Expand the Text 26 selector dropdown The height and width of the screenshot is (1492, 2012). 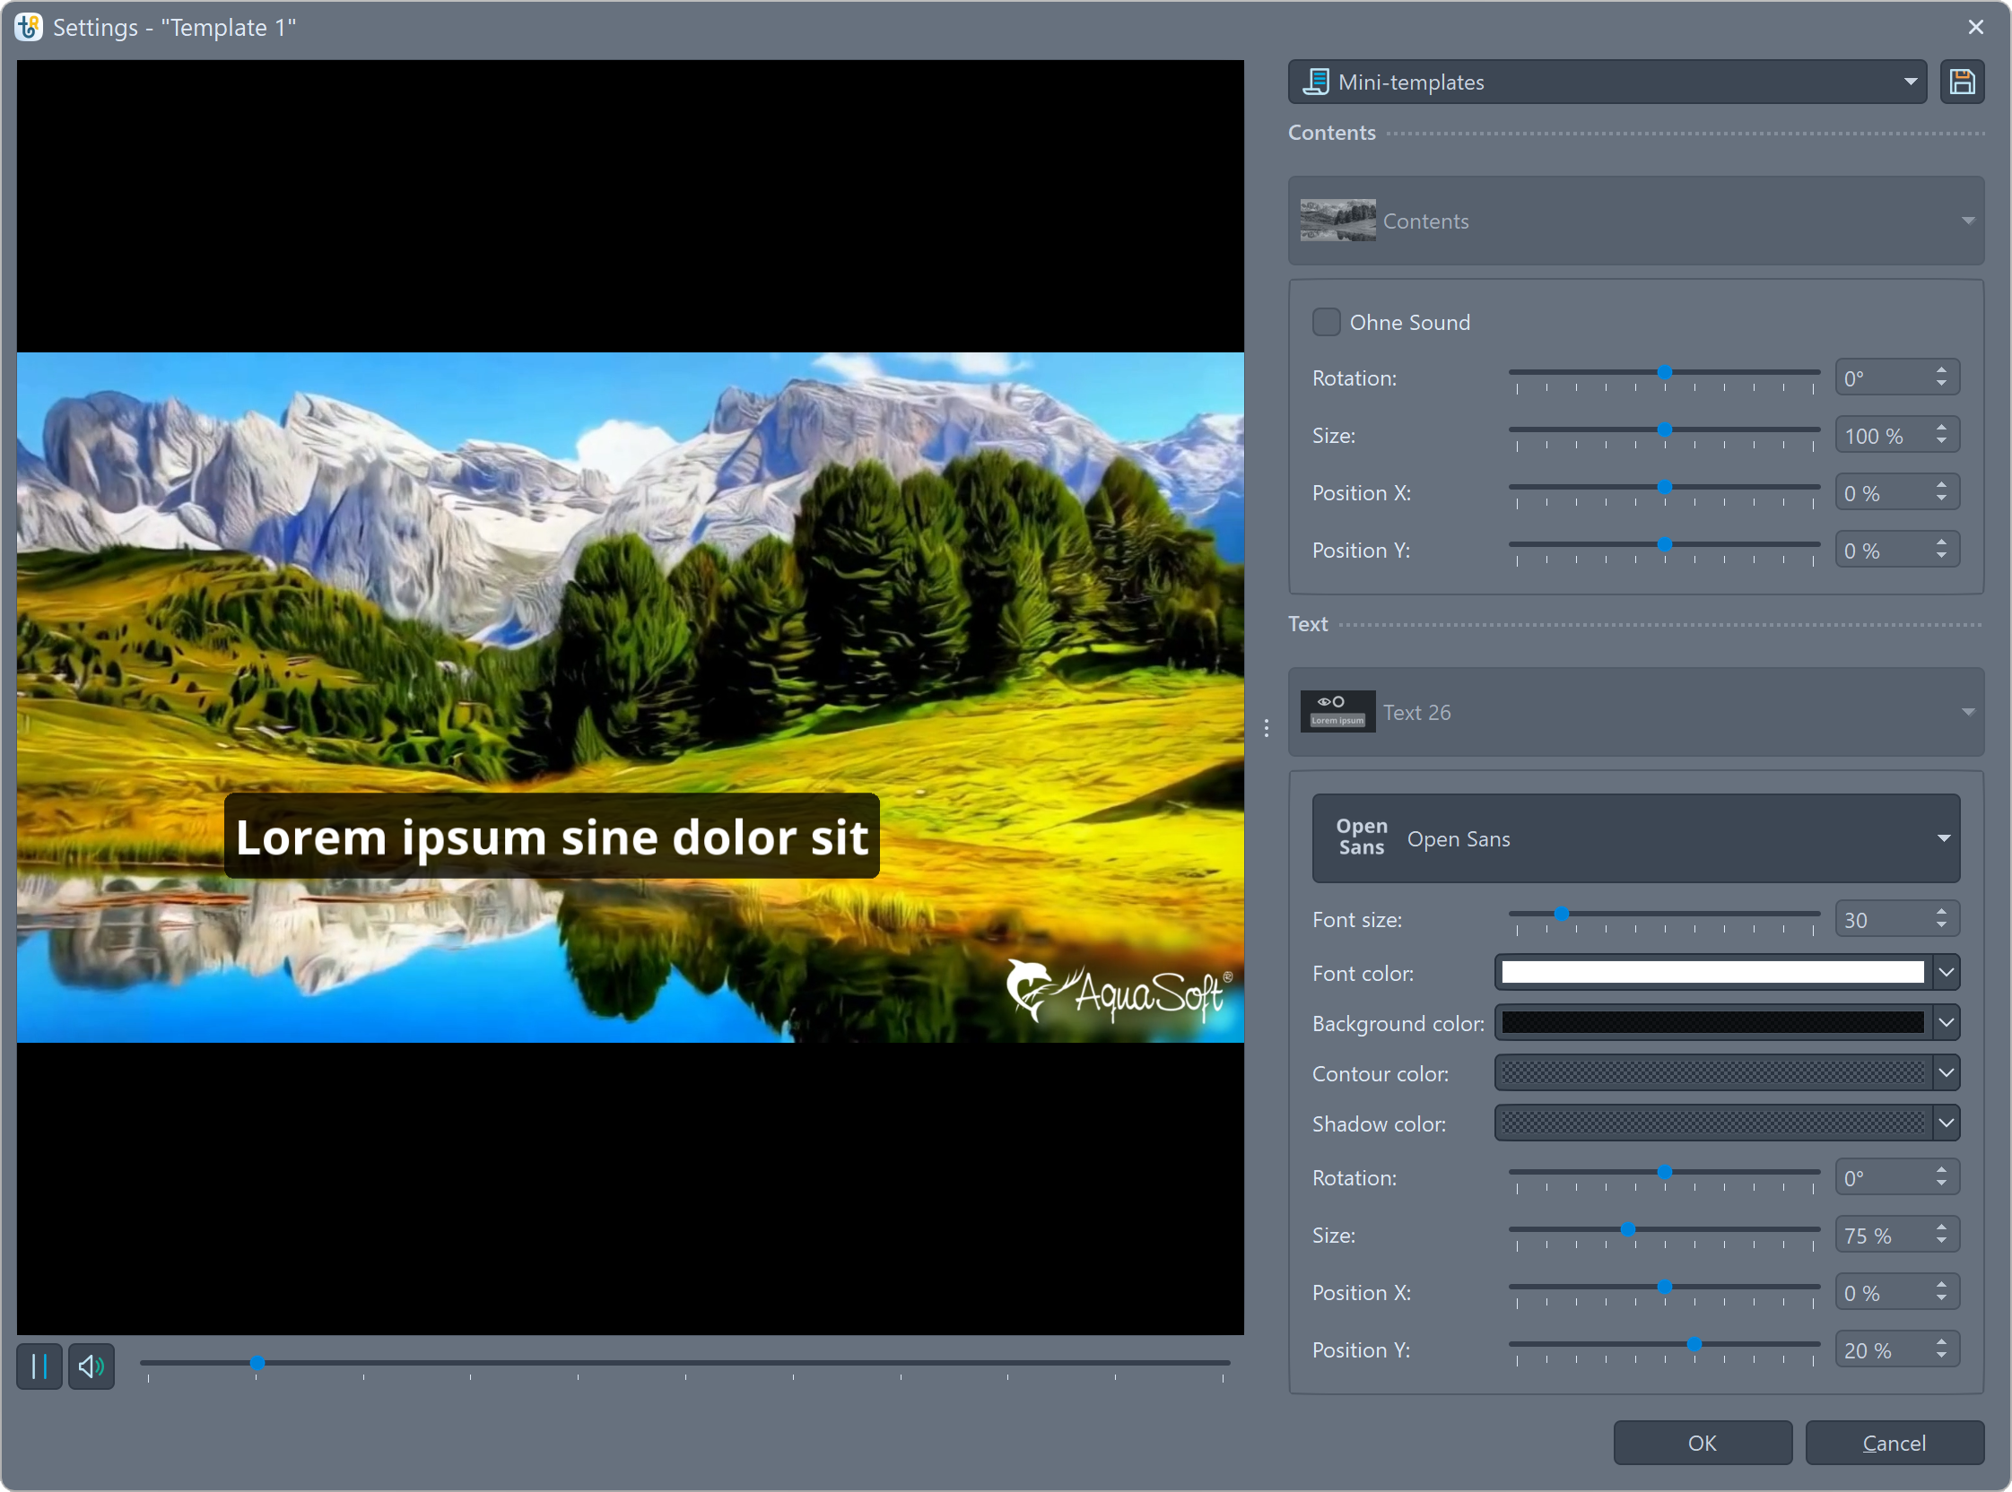coord(1968,712)
